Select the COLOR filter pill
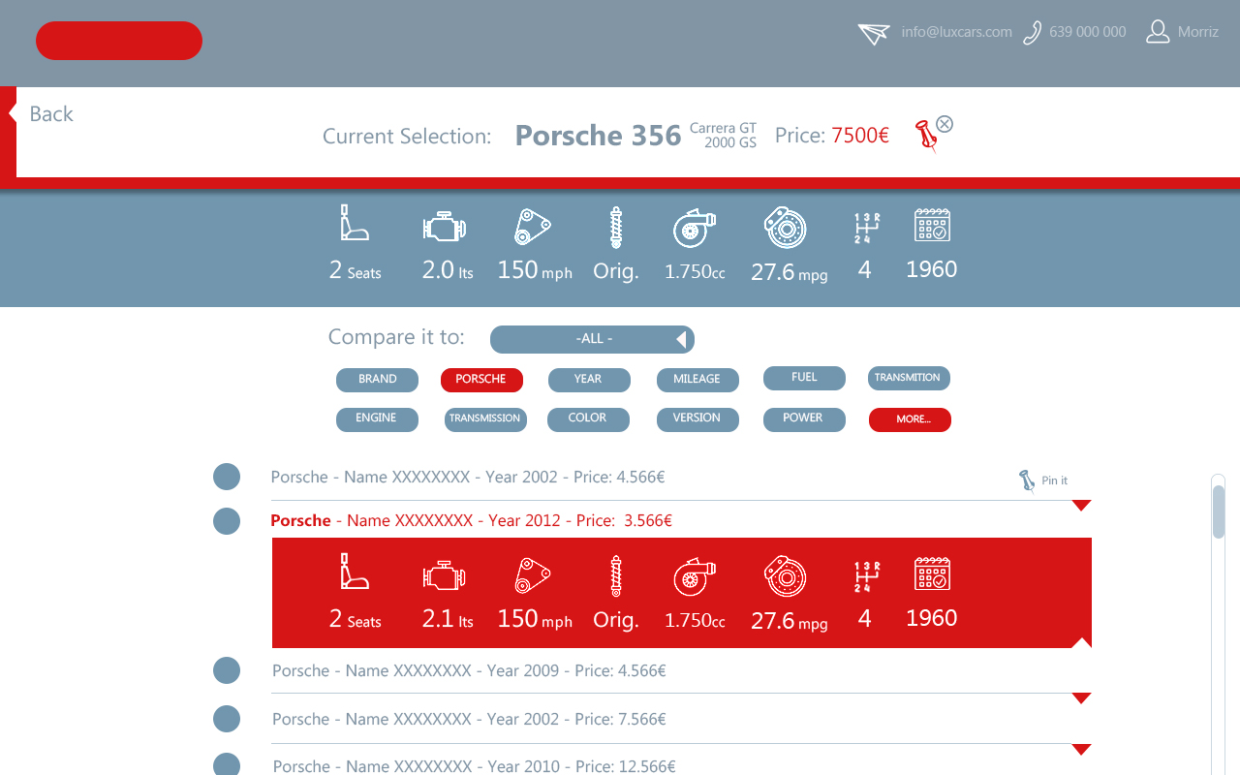 click(x=588, y=419)
